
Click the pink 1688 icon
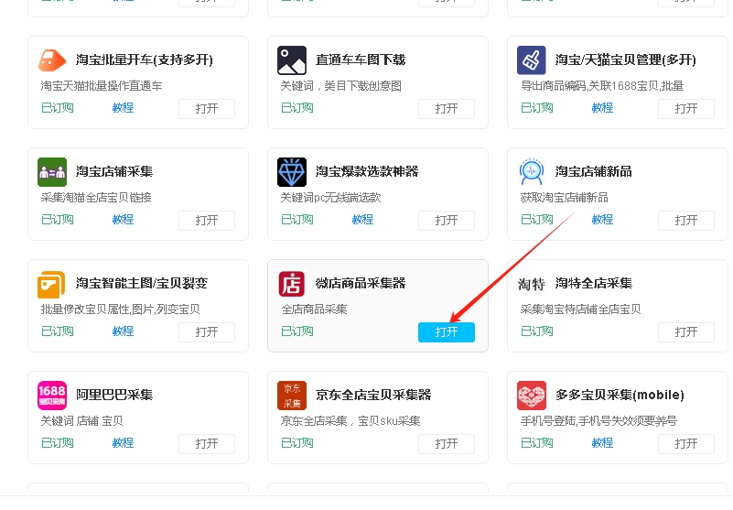52,396
